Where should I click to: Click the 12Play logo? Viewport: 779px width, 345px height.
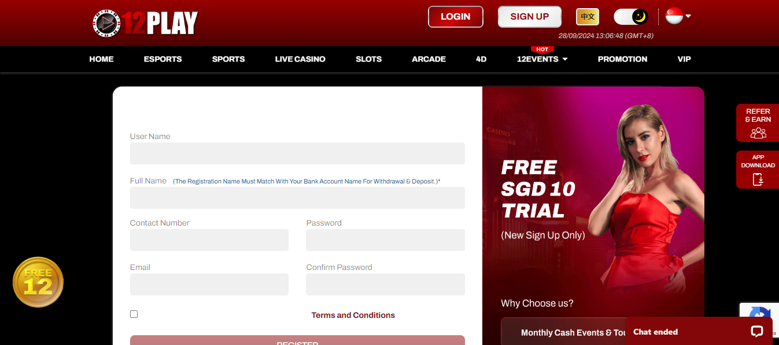coord(145,23)
